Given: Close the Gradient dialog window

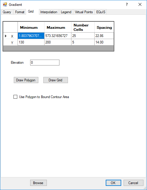Looking at the screenshot, I should [140, 4].
